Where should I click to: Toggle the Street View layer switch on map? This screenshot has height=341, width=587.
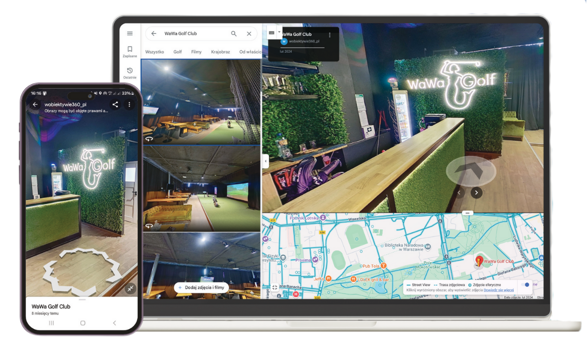coord(525,285)
